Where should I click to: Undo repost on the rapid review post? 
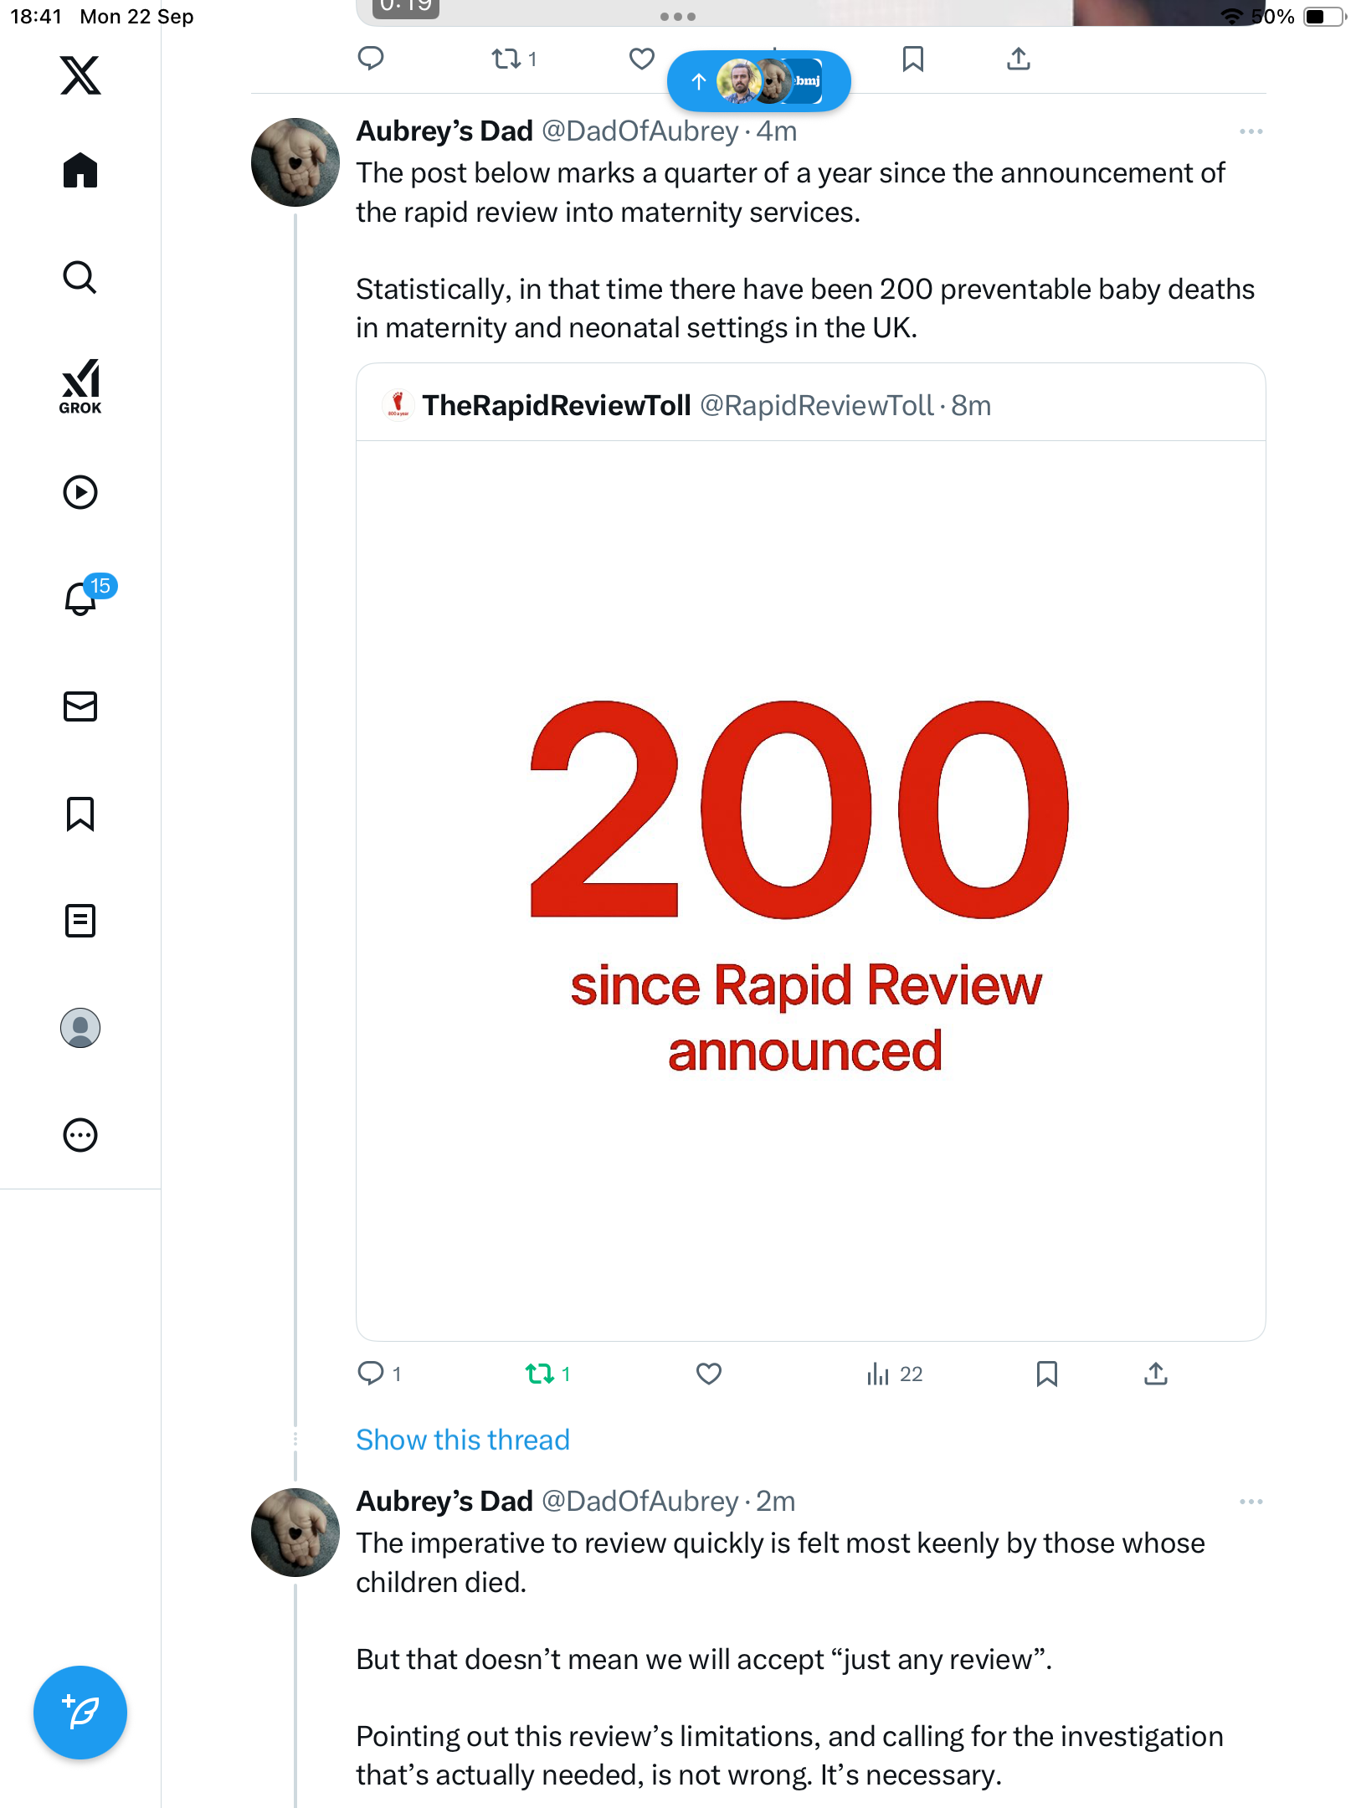tap(540, 1374)
